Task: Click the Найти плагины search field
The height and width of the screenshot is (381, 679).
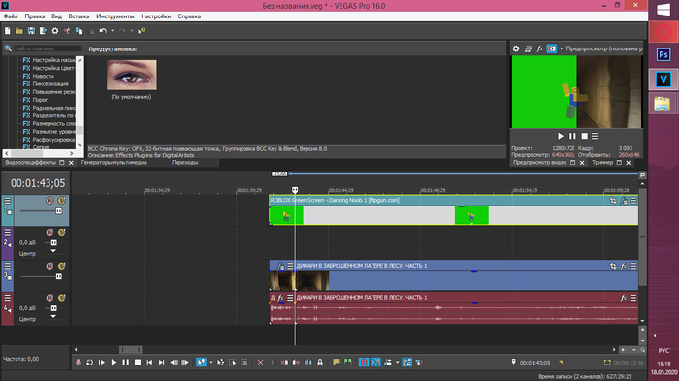Action: coord(48,48)
